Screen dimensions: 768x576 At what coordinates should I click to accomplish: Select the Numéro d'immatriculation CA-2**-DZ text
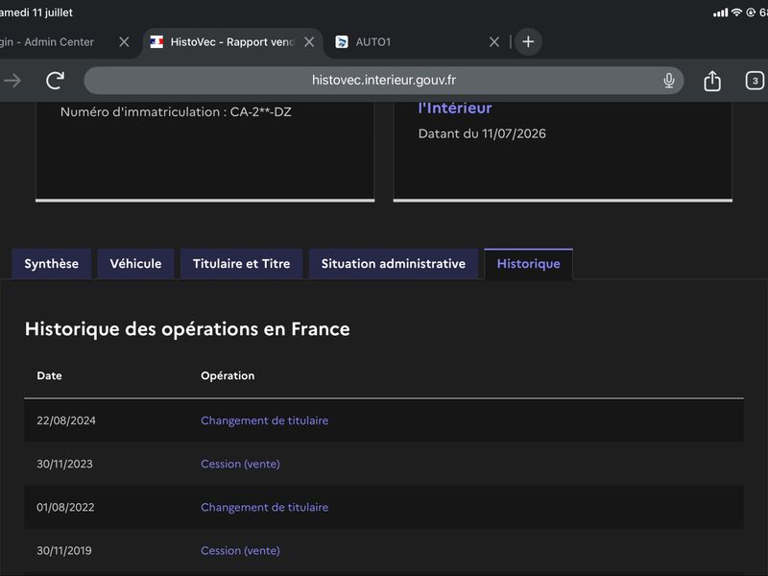(x=176, y=112)
